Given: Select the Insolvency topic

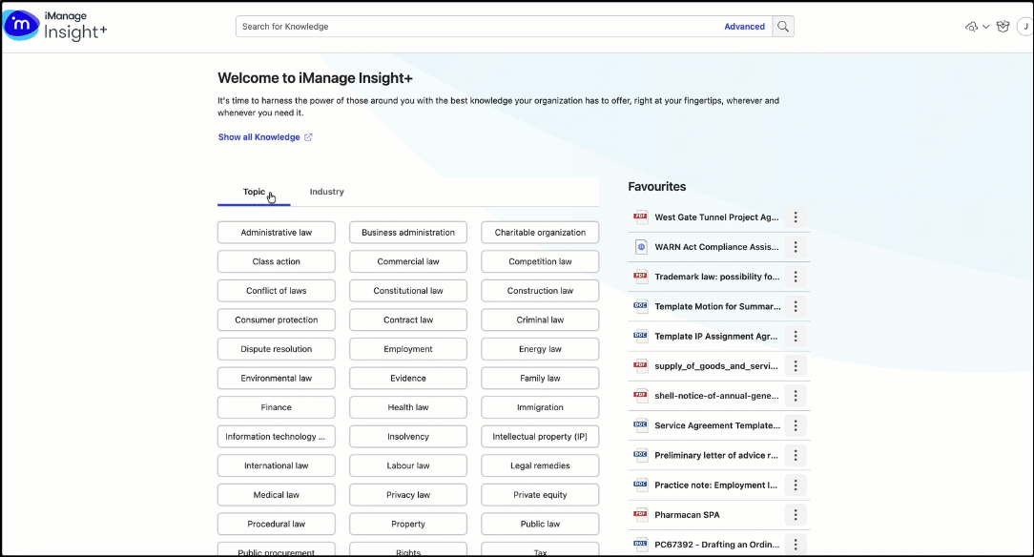Looking at the screenshot, I should click(408, 437).
